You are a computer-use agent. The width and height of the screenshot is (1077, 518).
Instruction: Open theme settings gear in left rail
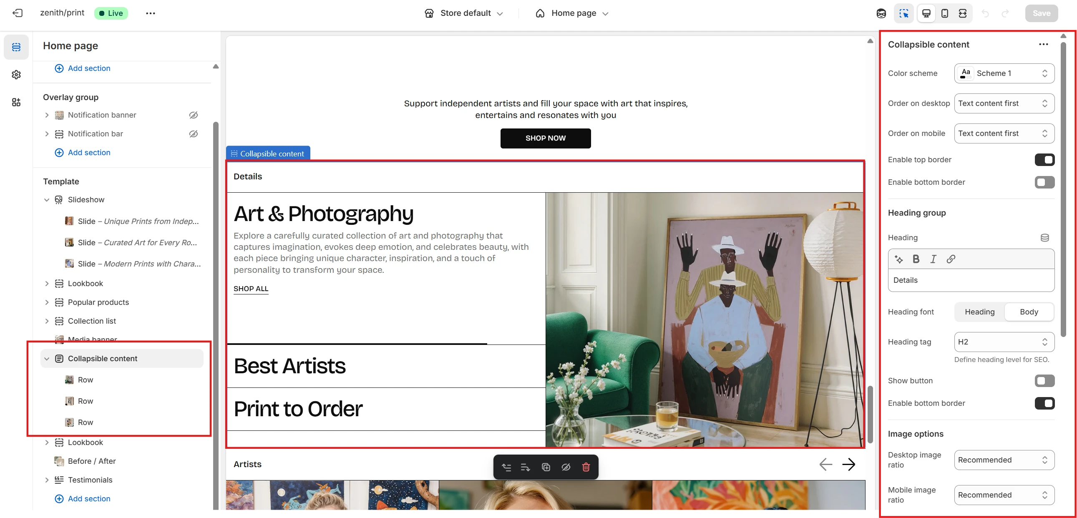(16, 74)
